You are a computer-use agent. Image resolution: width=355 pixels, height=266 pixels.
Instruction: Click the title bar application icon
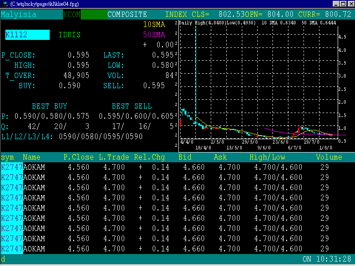(4, 4)
